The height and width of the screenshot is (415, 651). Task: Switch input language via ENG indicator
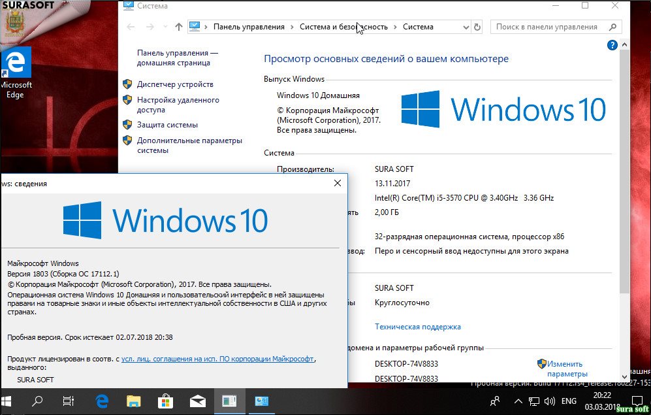click(569, 401)
